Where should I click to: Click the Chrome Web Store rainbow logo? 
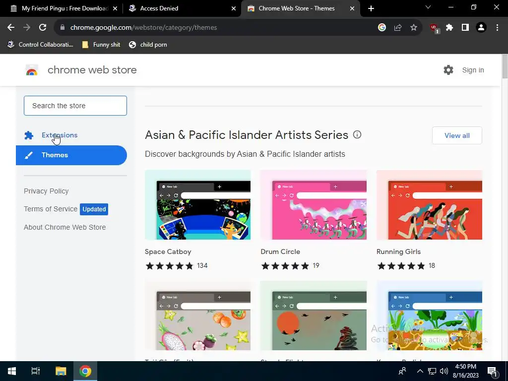click(32, 70)
